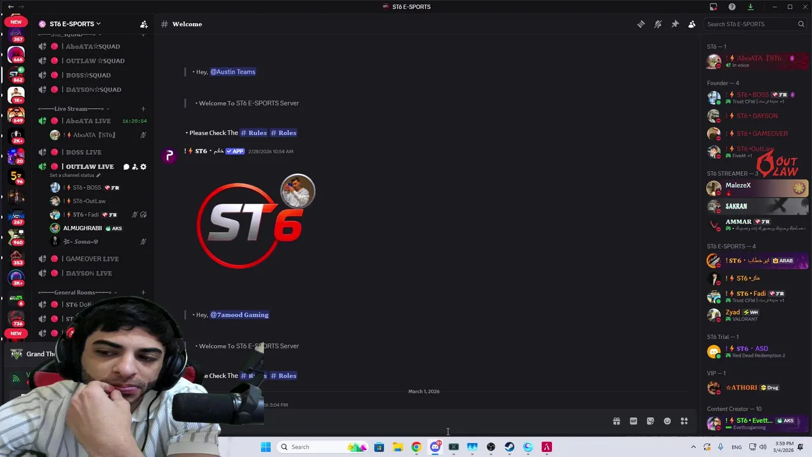Open server icon with 549 badge

point(16,116)
